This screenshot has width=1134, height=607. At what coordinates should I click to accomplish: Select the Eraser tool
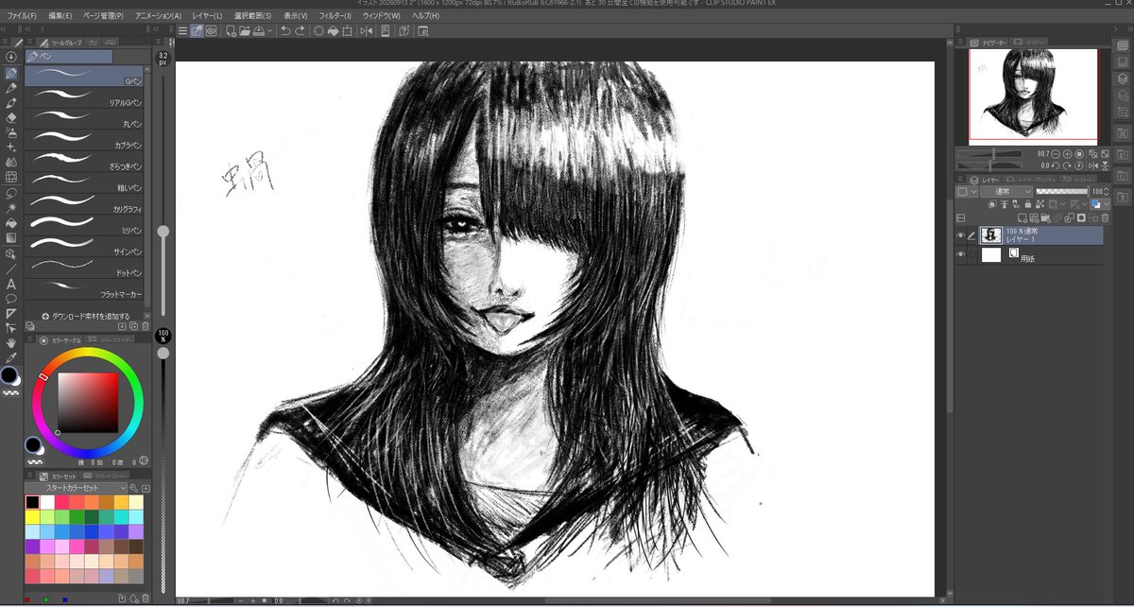click(x=11, y=117)
